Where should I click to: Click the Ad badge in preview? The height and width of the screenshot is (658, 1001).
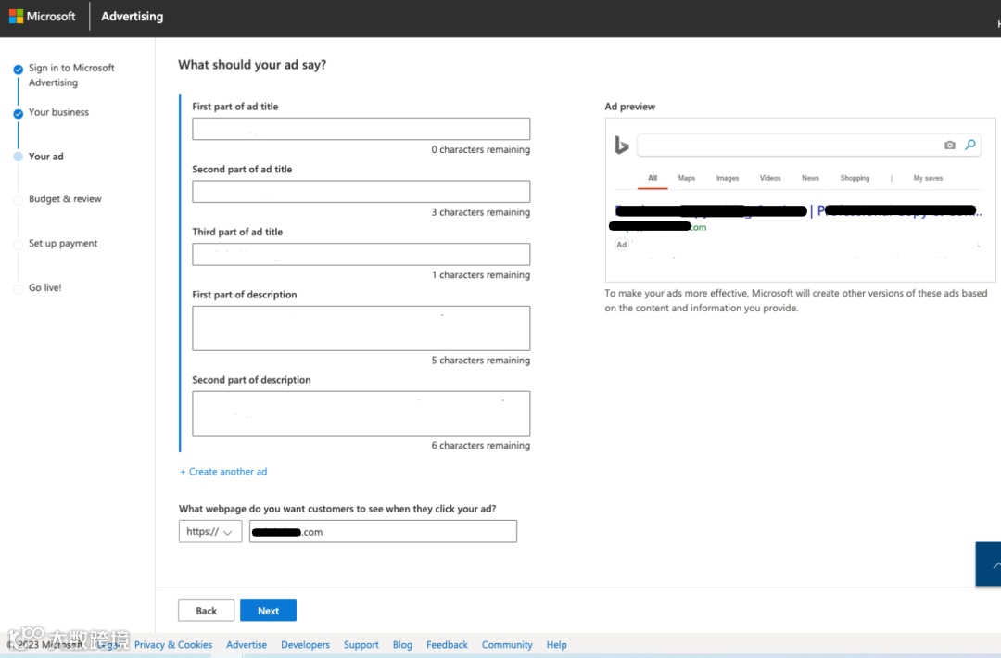coord(621,245)
